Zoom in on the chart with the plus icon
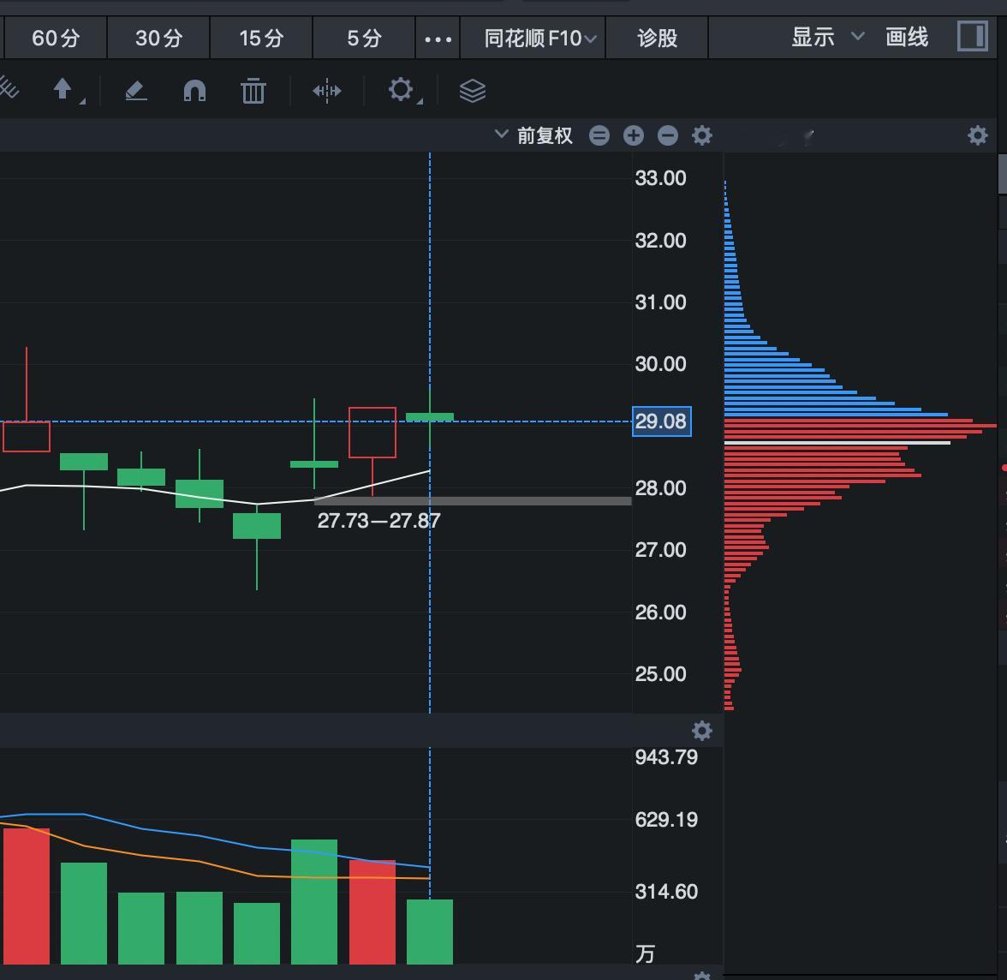 click(633, 135)
